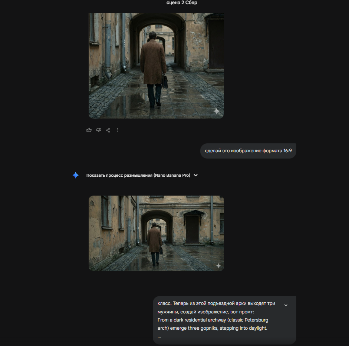
Task: Click the share icon below the first image
Action: point(108,130)
